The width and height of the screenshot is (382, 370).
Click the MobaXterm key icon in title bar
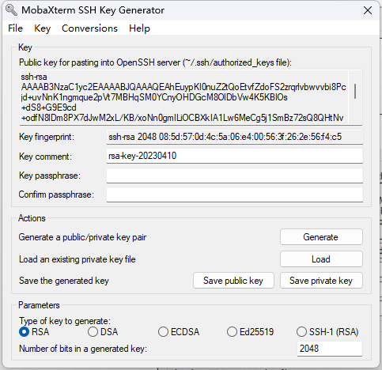(x=11, y=10)
